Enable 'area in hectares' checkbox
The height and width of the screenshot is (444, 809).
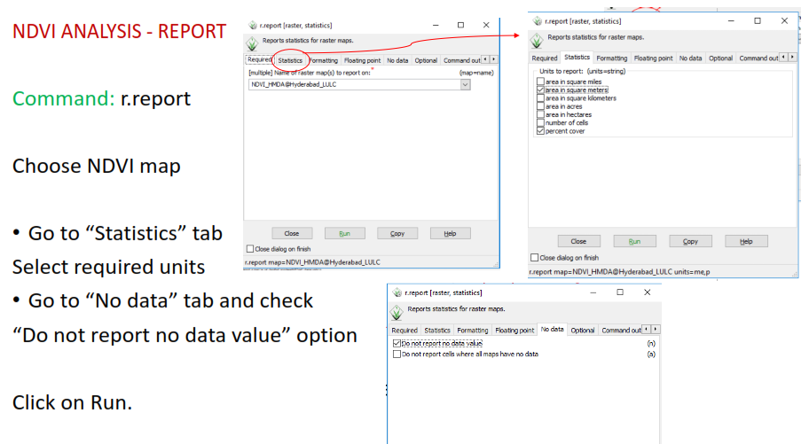(x=540, y=114)
